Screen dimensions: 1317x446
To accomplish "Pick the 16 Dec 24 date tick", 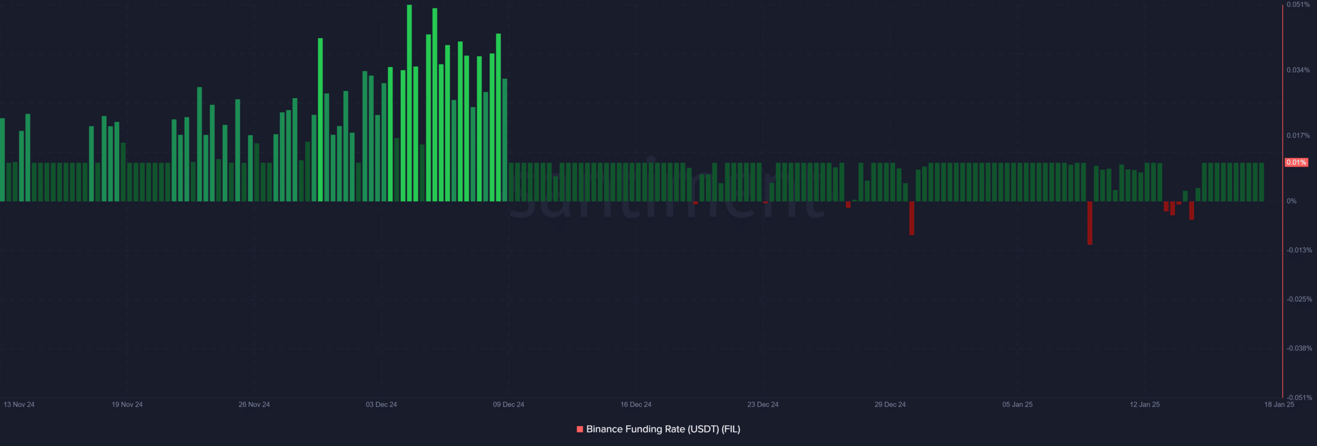I will 636,404.
